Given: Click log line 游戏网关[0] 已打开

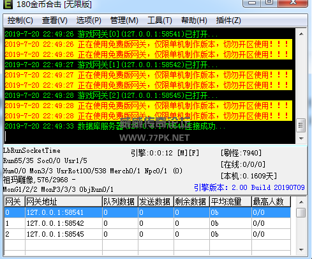Looking at the screenshot, I should pos(111,34).
